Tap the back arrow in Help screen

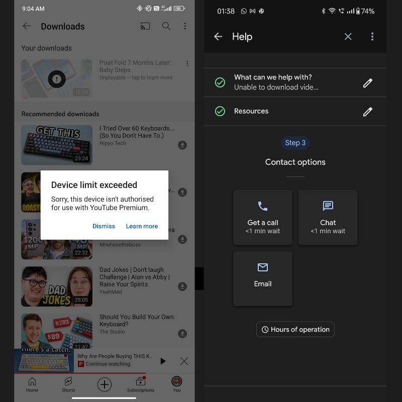click(218, 36)
